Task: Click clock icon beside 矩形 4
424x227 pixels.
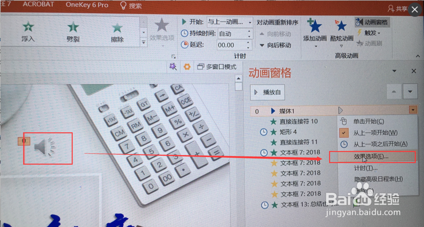Action: (x=264, y=132)
